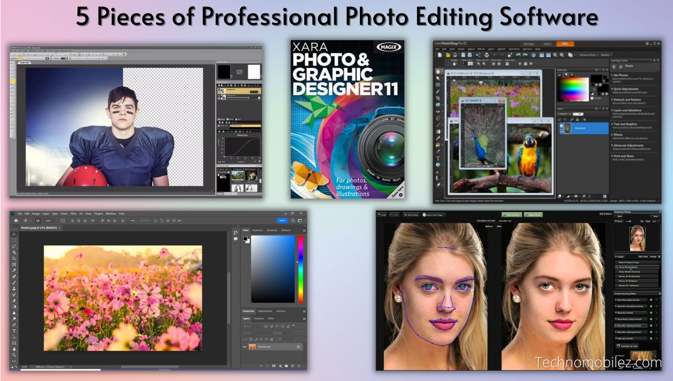This screenshot has height=381, width=673.
Task: Select the Clone Stamp tool in Photoshop
Action: coord(14,288)
